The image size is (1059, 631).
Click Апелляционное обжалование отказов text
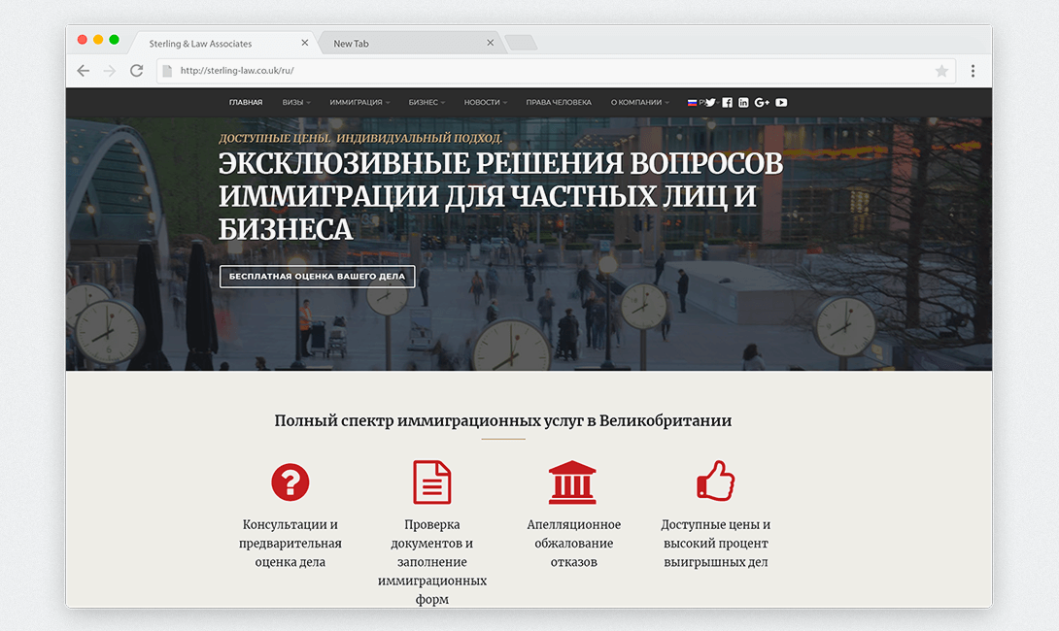(x=573, y=544)
